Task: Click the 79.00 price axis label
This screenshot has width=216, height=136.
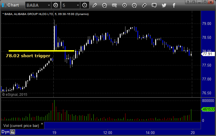Action: (x=207, y=24)
